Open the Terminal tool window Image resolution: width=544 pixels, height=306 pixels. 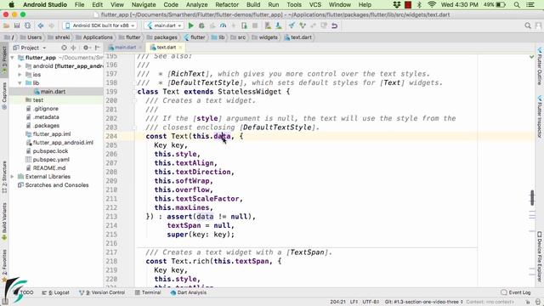click(x=148, y=292)
